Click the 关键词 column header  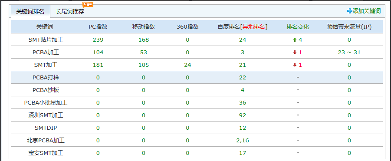(45, 27)
